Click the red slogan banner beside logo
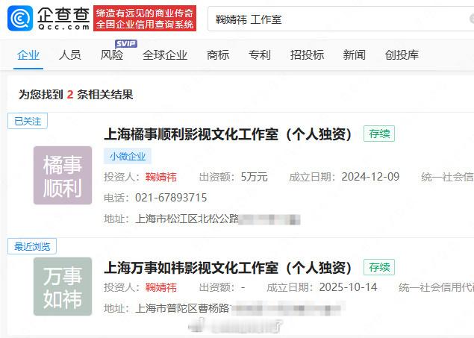The width and height of the screenshot is (474, 338). coord(145,18)
